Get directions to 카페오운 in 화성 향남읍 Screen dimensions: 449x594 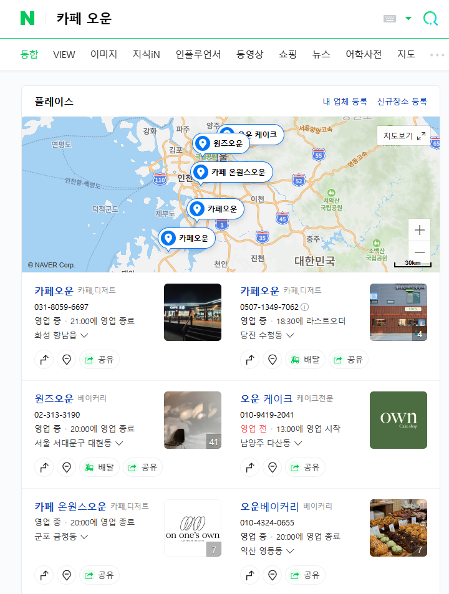44,360
